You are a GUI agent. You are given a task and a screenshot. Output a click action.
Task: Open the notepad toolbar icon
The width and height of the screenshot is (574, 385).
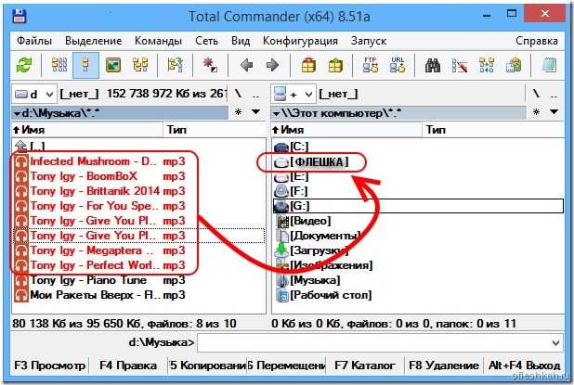click(549, 66)
